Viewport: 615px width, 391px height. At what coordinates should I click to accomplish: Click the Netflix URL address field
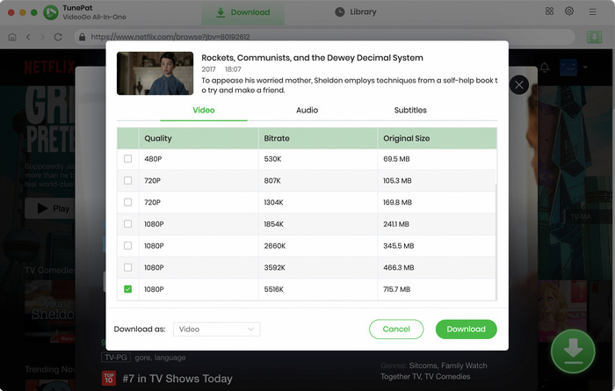click(324, 37)
